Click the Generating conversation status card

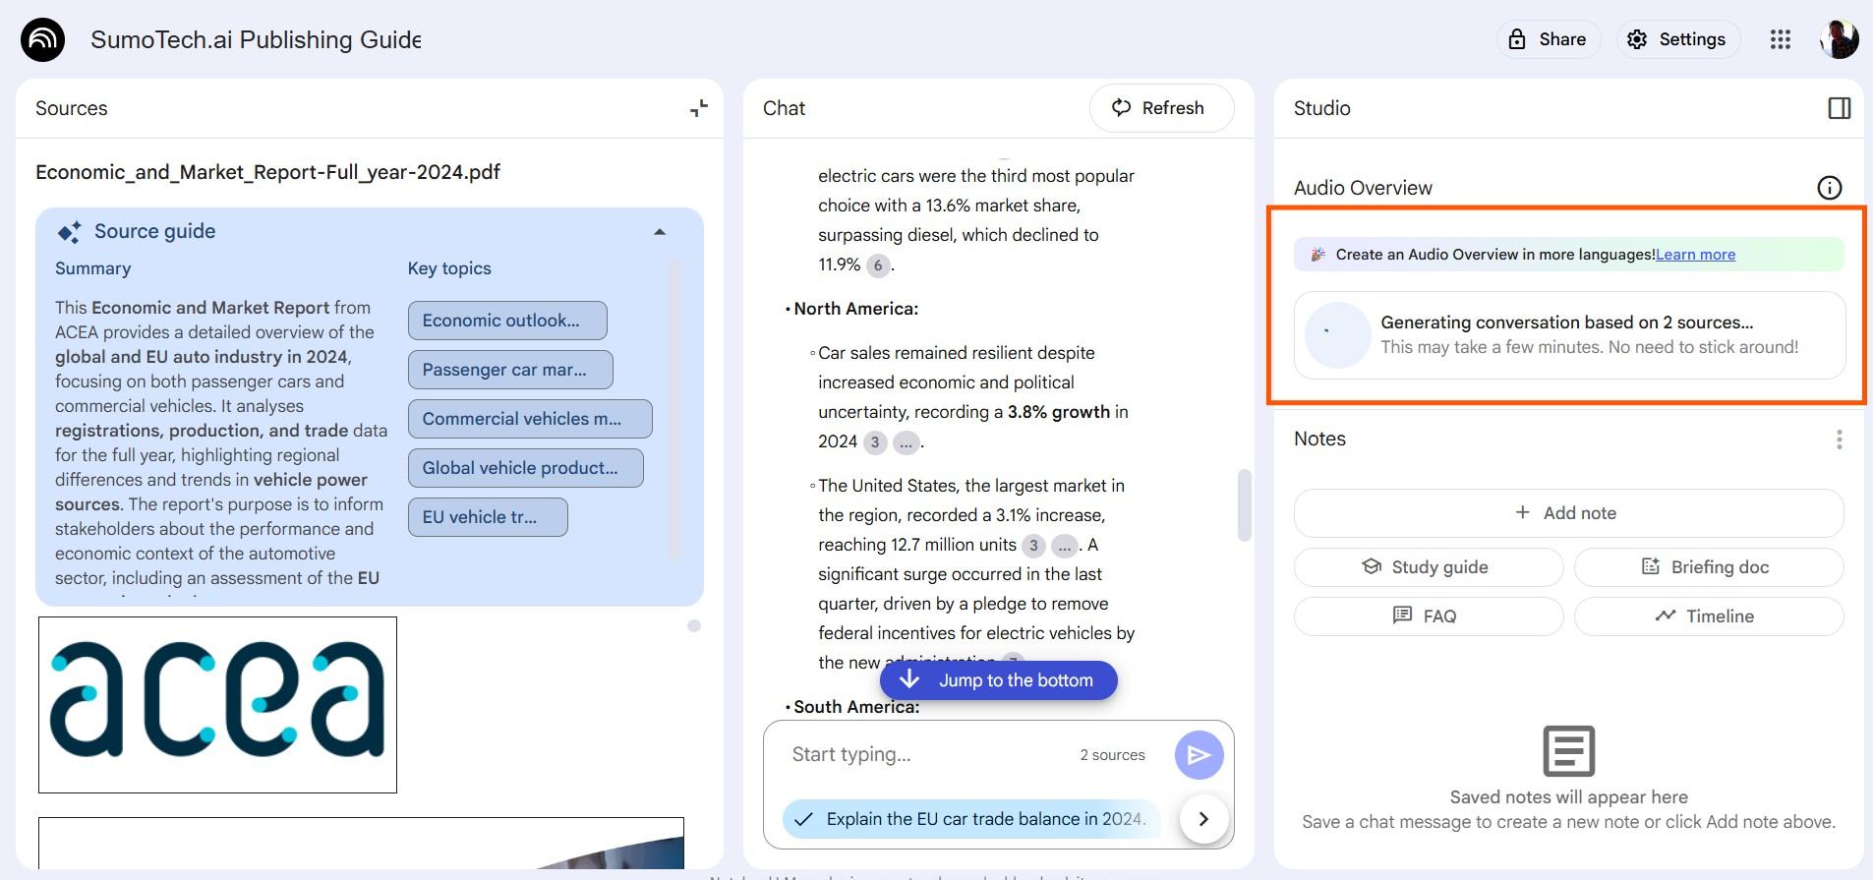1569,335
